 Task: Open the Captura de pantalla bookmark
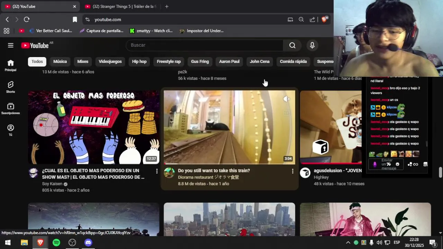pos(101,31)
